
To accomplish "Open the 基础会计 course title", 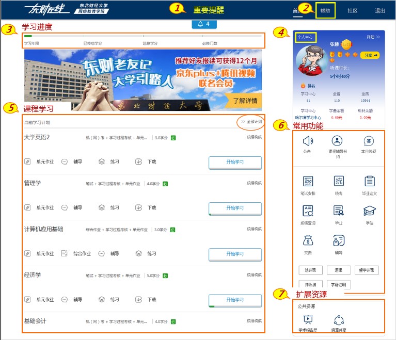I will 35,321.
